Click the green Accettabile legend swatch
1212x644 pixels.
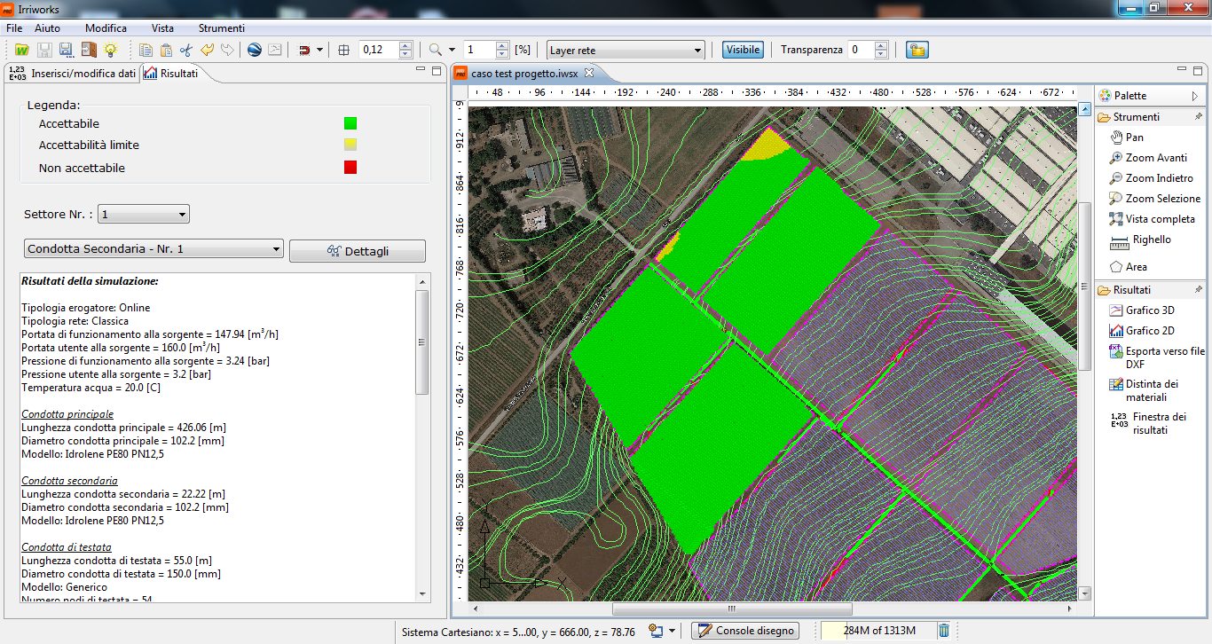tap(350, 124)
